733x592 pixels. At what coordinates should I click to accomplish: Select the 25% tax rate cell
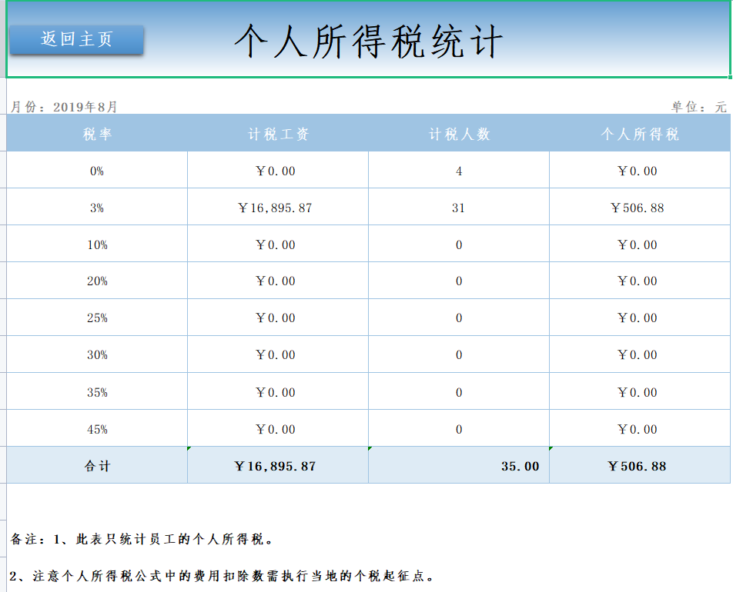pos(97,318)
